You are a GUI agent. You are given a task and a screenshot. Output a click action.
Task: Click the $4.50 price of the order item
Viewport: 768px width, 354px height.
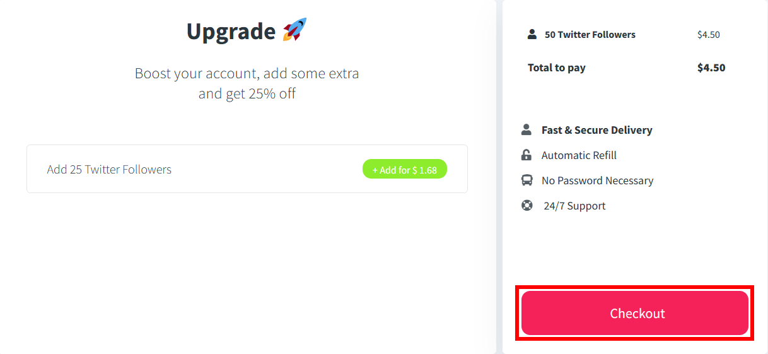click(708, 35)
